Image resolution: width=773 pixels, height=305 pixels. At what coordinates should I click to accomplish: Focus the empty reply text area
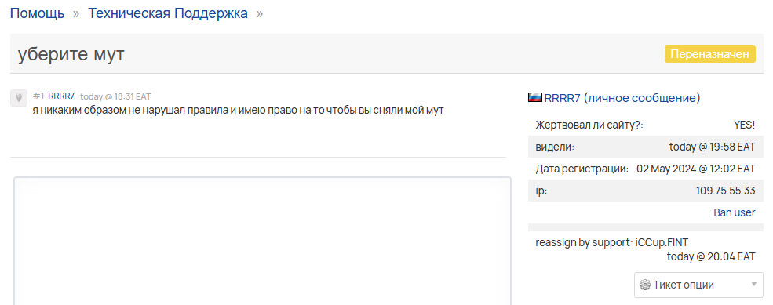coord(262,241)
